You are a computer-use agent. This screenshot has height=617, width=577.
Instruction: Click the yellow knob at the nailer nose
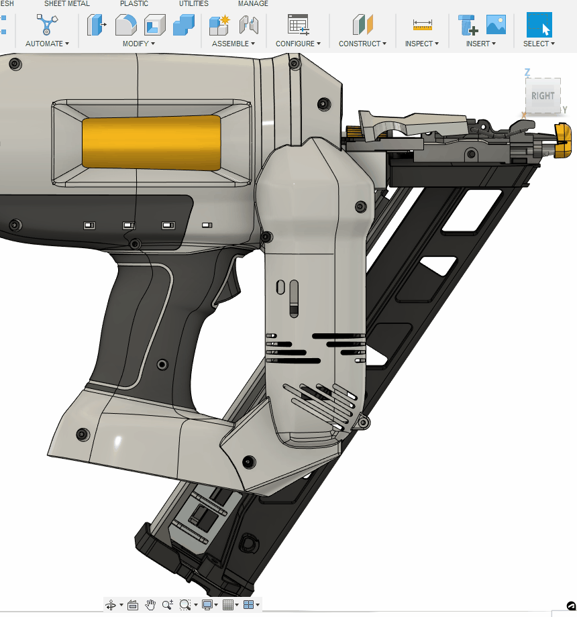[x=563, y=140]
